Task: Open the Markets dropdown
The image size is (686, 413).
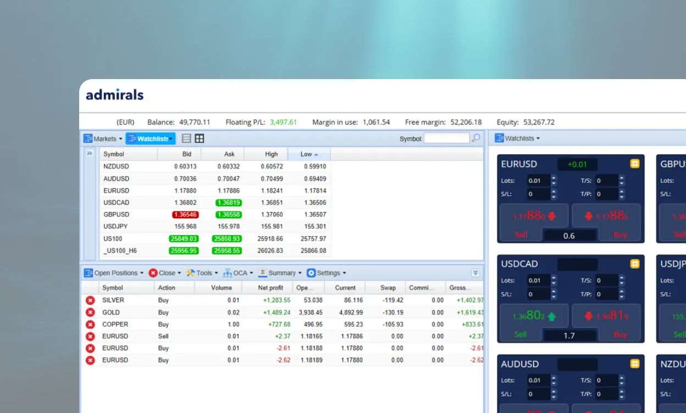Action: (103, 139)
